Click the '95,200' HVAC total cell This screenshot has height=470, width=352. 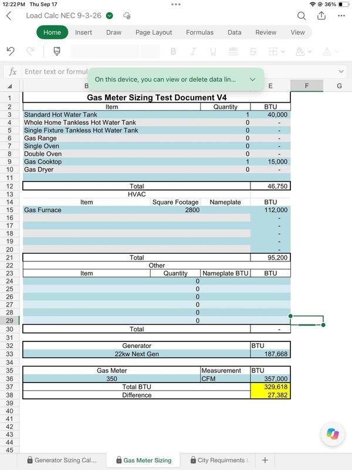[270, 257]
